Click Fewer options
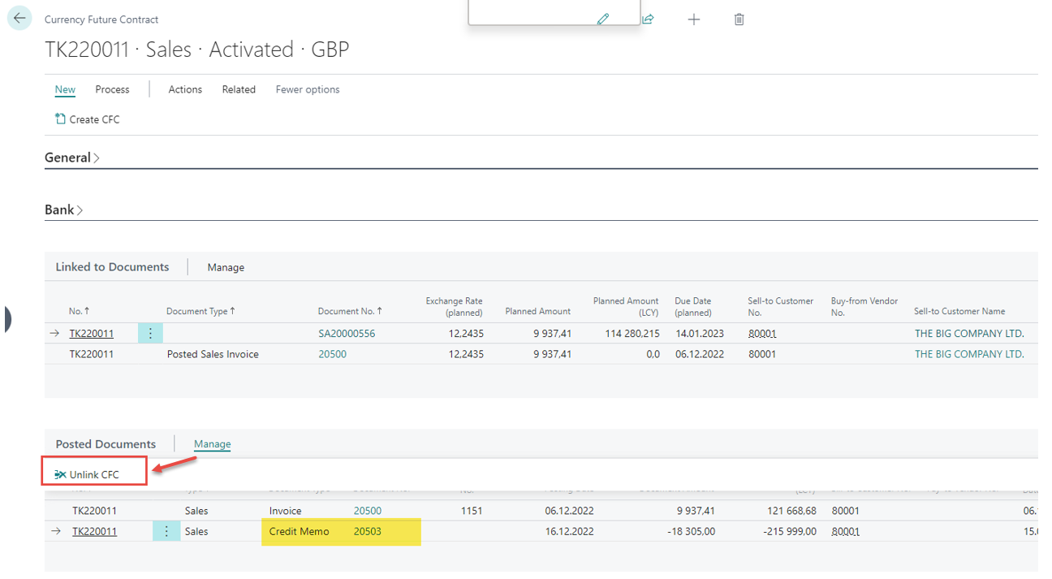 (308, 89)
